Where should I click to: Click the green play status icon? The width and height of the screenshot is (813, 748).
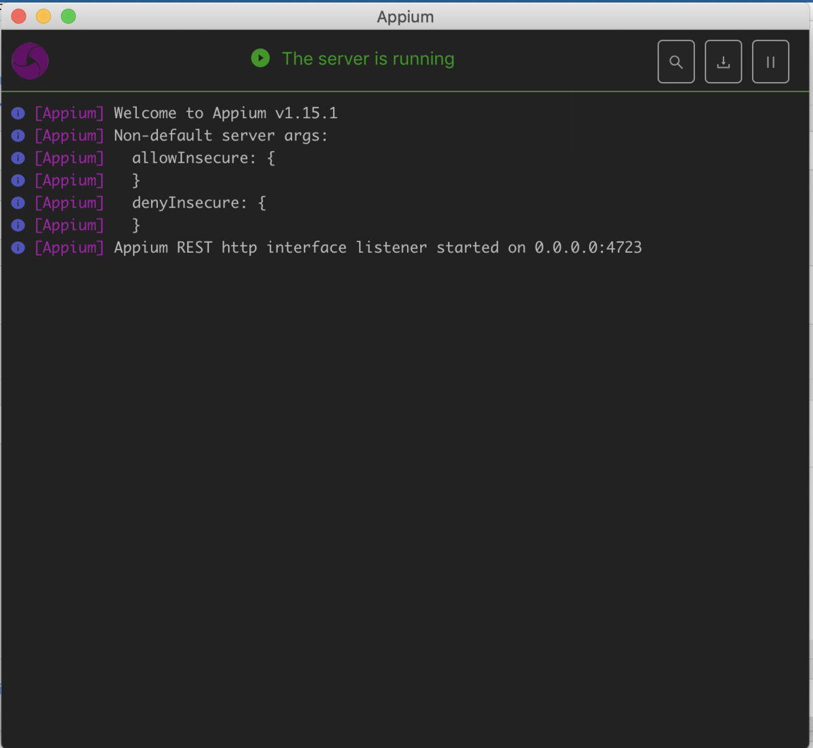[260, 58]
